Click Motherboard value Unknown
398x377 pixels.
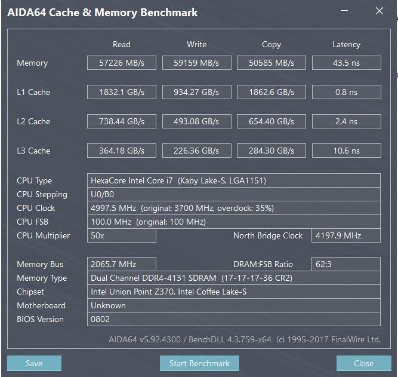tap(234, 305)
